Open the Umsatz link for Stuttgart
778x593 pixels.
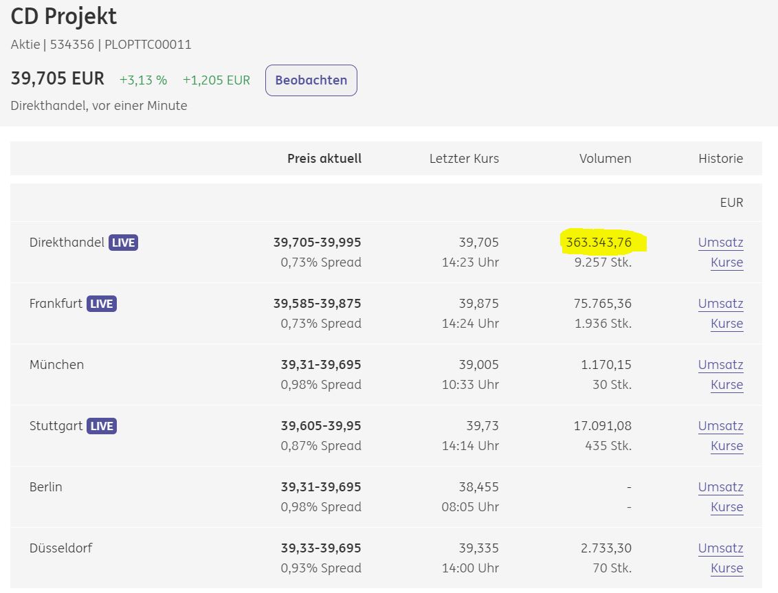click(720, 426)
